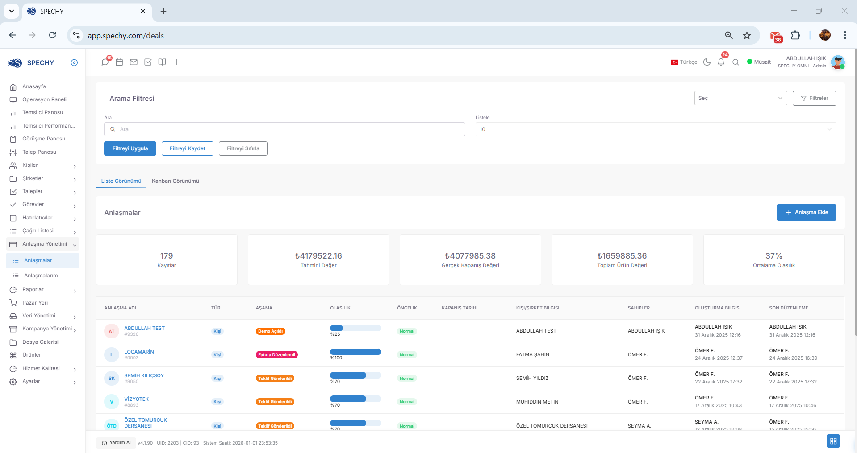Click the Filtreyi Sıfırla button

click(x=243, y=148)
